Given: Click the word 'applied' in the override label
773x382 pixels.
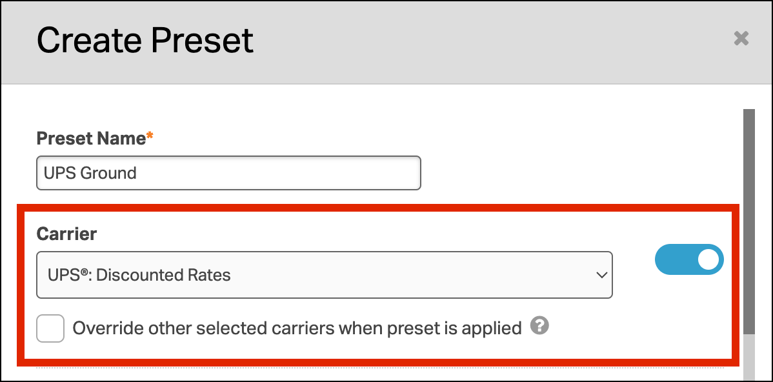Looking at the screenshot, I should [x=492, y=328].
